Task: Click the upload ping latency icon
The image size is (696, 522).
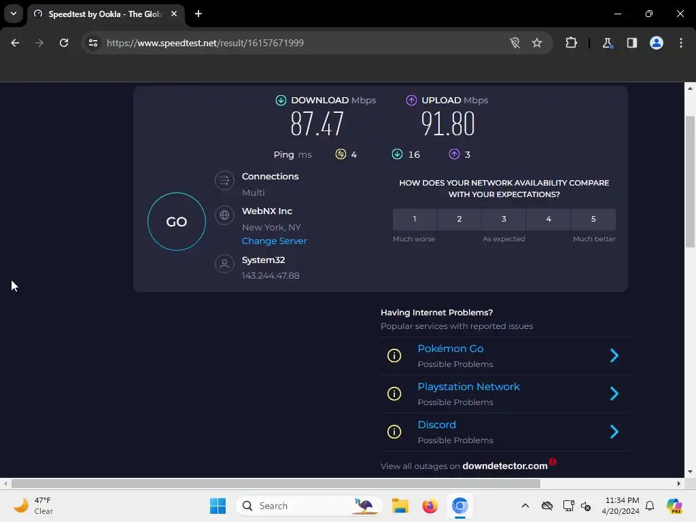Action: 454,154
